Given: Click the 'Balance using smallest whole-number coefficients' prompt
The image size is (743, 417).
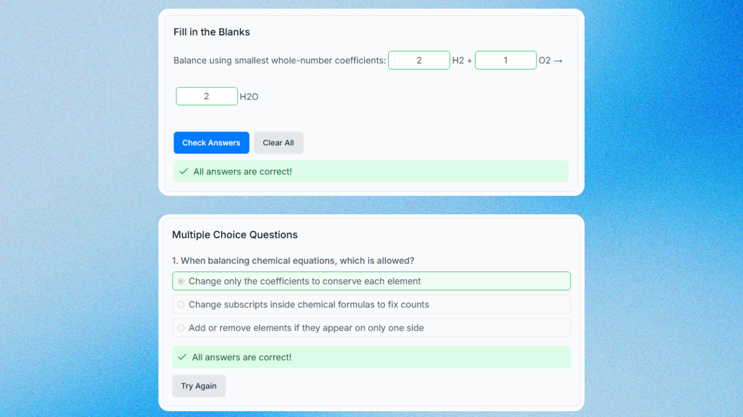Looking at the screenshot, I should [280, 60].
